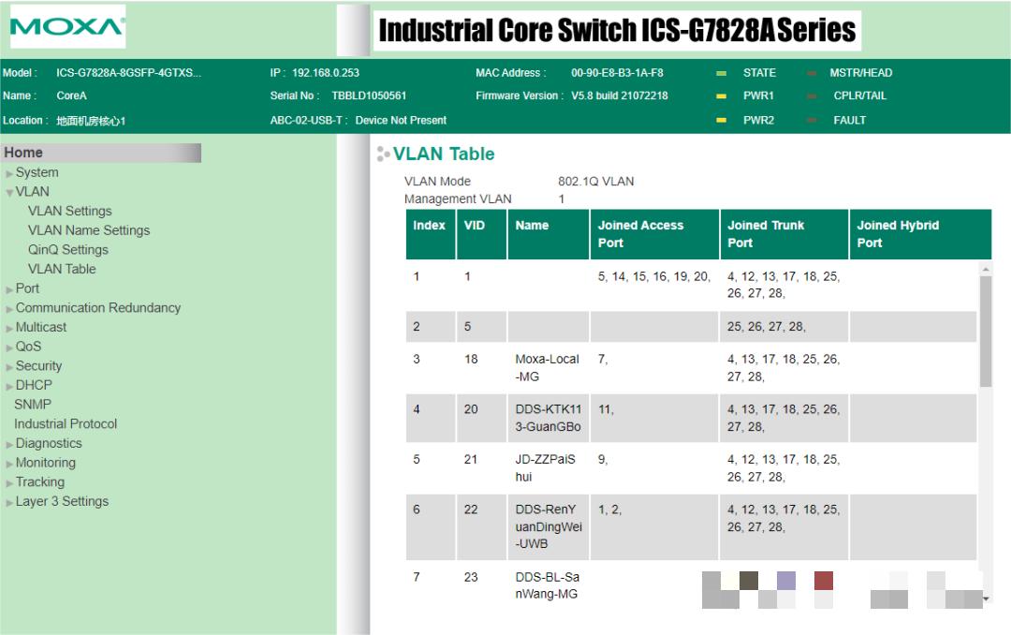Image resolution: width=1011 pixels, height=635 pixels.
Task: Open the Port menu
Action: point(27,288)
